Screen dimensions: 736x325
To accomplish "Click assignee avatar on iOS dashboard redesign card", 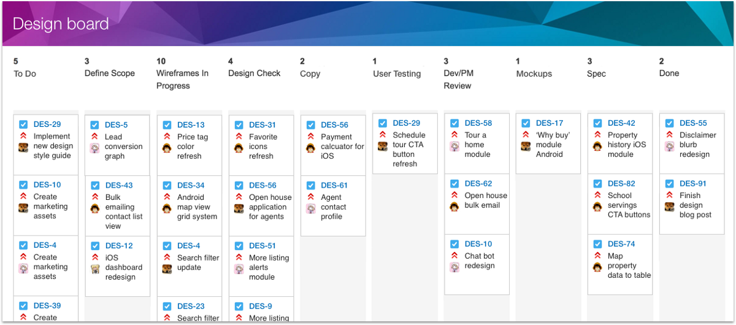I will [x=95, y=268].
